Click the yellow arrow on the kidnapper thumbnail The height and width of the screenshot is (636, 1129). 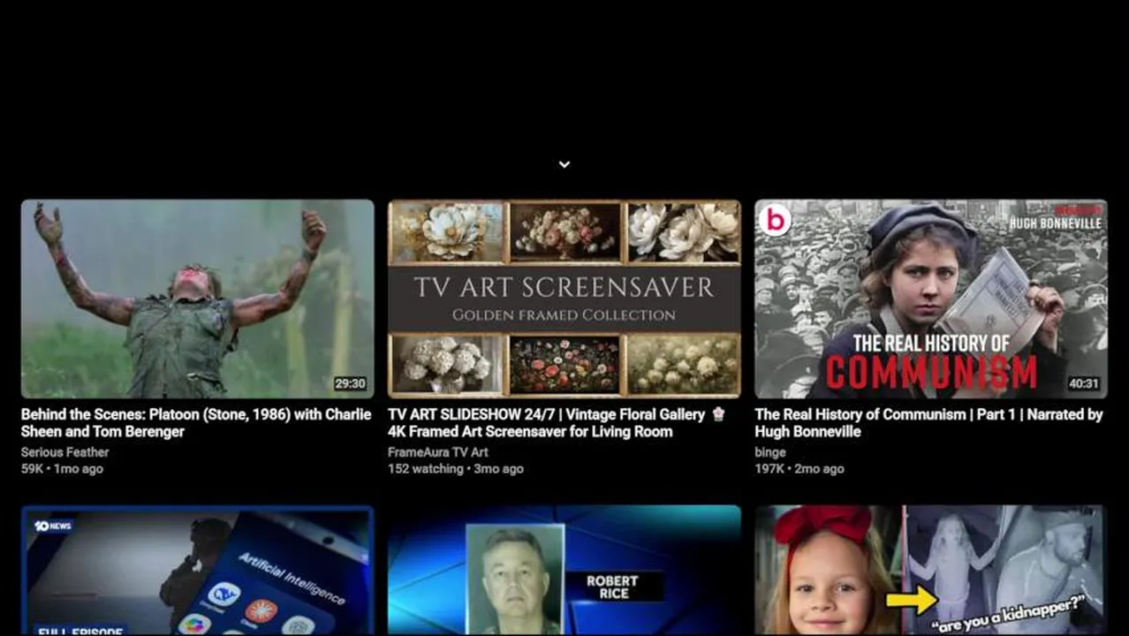click(x=913, y=601)
